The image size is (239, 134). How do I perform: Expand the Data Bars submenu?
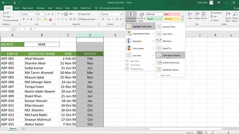(x=140, y=41)
